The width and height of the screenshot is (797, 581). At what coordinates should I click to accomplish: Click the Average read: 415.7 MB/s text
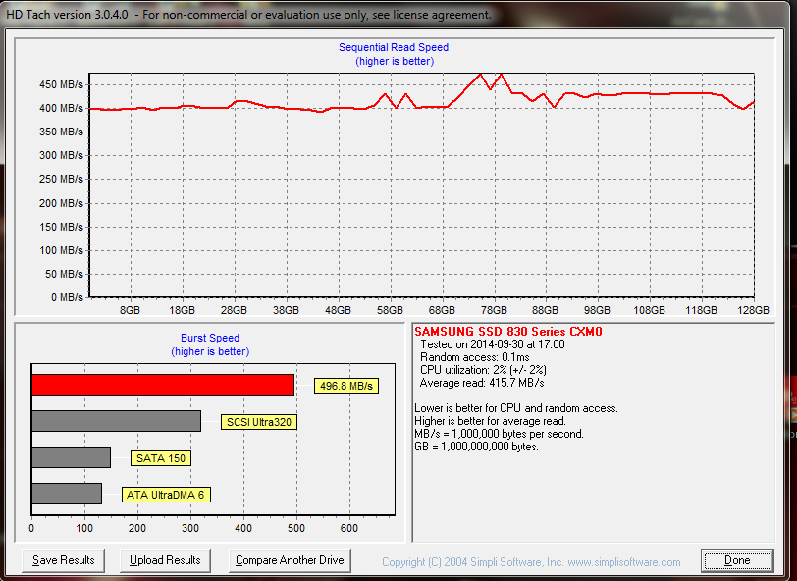[482, 383]
